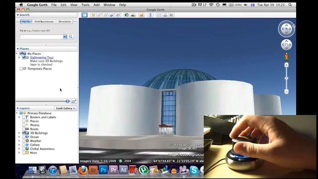318x179 pixels.
Task: Click the Record a Tour icon
Action: [118, 15]
